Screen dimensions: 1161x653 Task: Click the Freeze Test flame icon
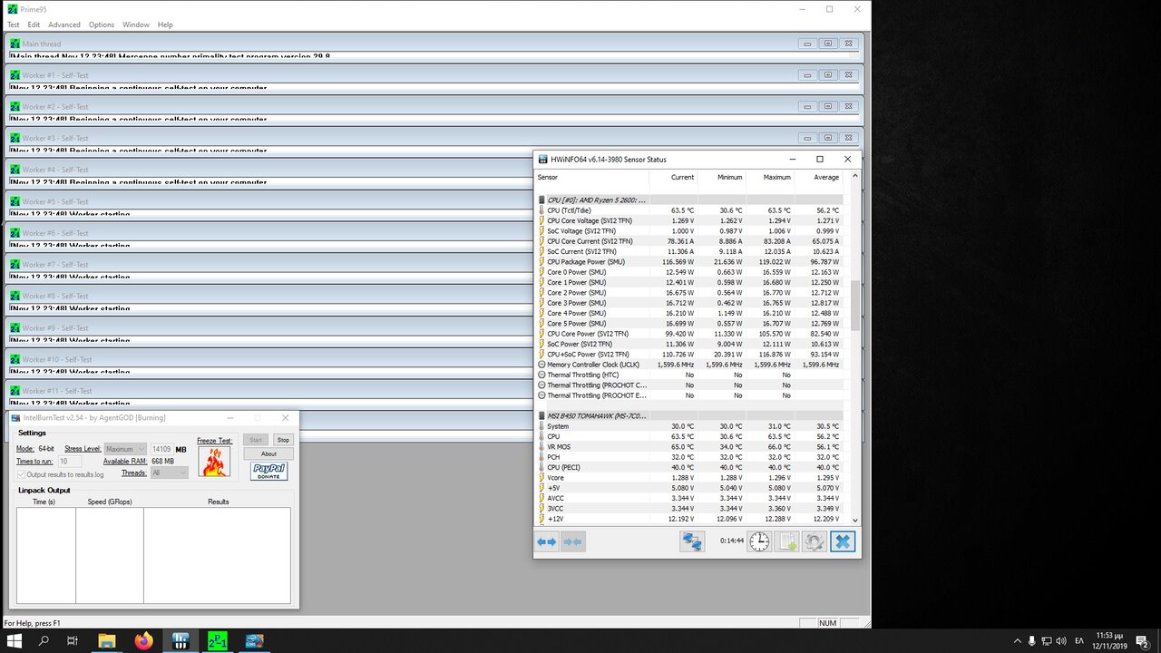[x=215, y=462]
